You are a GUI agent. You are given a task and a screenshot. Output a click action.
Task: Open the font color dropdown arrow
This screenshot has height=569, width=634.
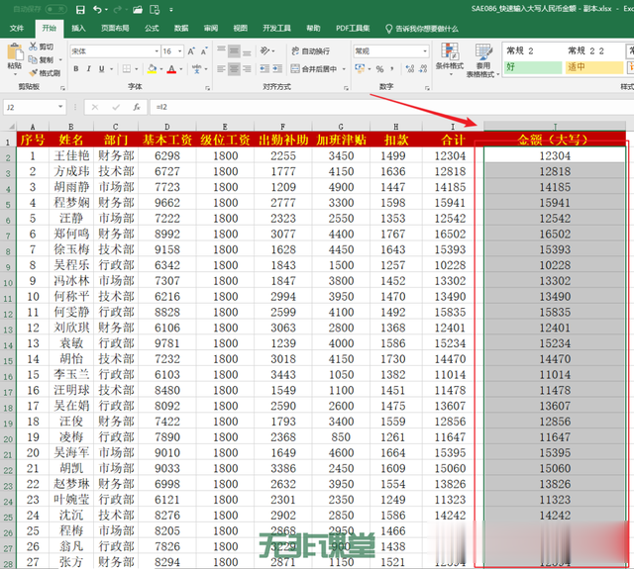coord(181,69)
